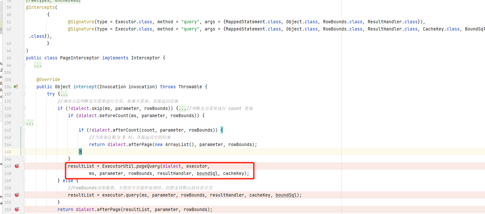Click the PageInterceptor class name

tap(80, 58)
